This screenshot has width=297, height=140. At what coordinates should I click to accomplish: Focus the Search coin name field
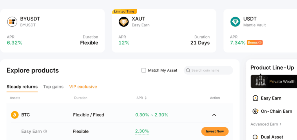coord(210,70)
